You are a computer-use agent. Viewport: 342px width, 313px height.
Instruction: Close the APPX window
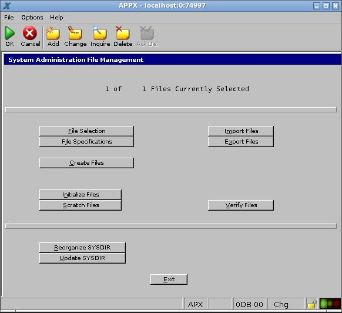tap(335, 6)
